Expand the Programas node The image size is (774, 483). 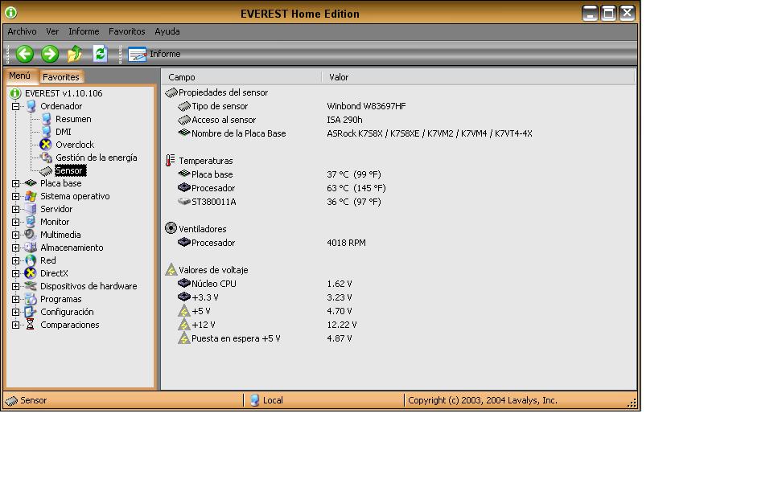click(16, 299)
